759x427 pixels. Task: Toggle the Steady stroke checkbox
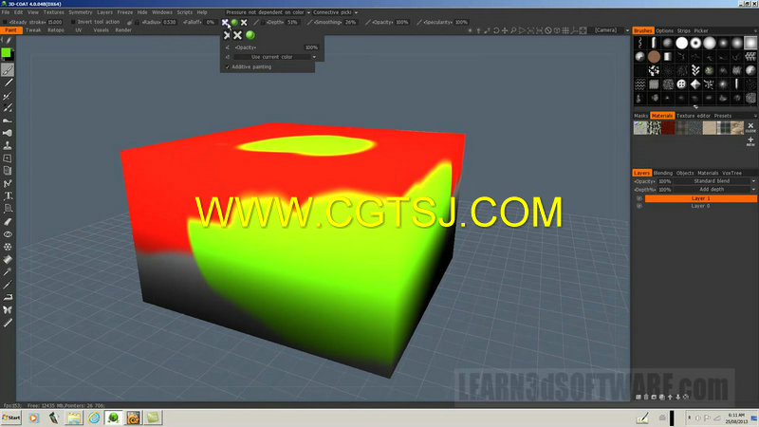pyautogui.click(x=6, y=22)
